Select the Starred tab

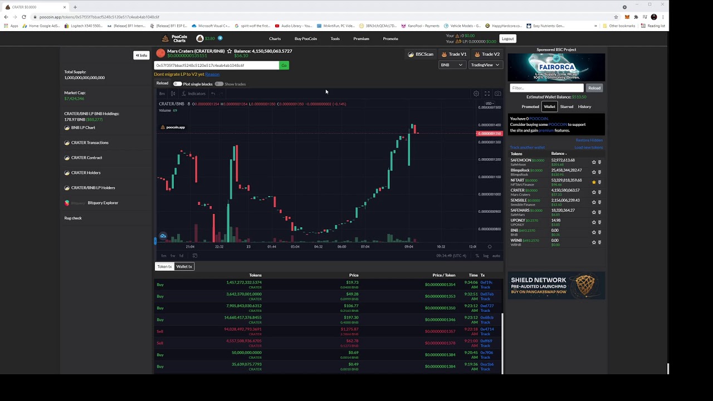567,107
